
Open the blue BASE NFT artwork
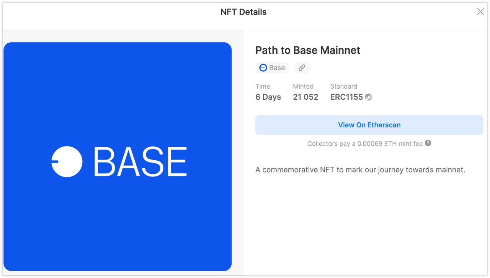[118, 156]
